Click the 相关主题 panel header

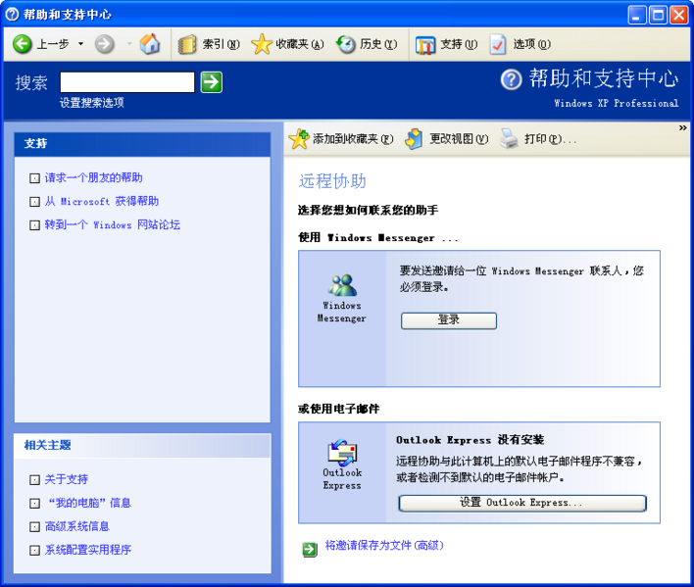point(142,446)
